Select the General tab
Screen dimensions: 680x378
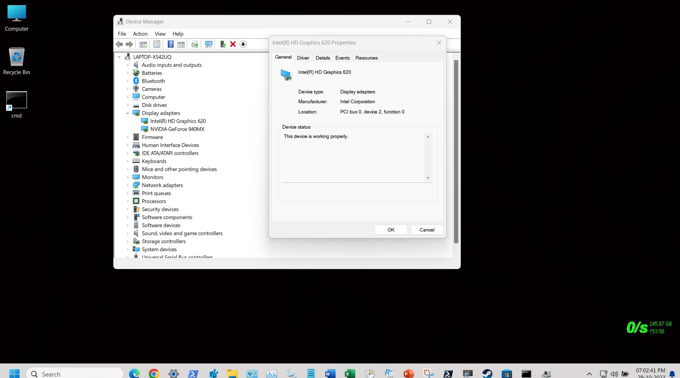coord(283,57)
